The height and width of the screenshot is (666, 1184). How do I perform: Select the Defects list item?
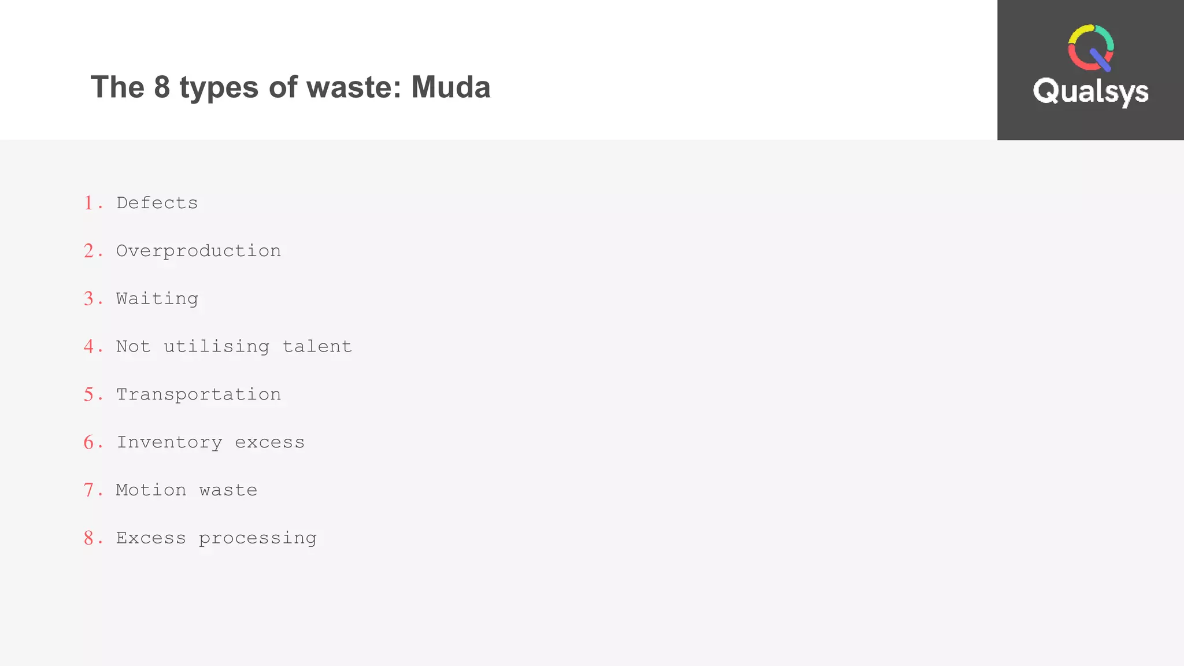click(157, 203)
